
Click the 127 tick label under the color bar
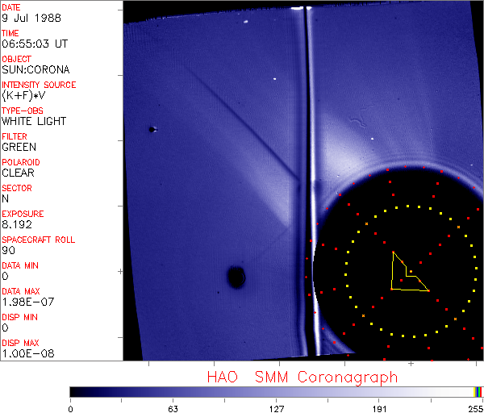coord(276,408)
